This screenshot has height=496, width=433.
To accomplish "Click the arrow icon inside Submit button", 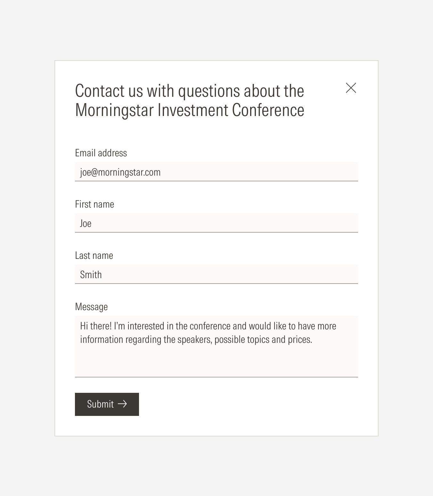I will pos(122,404).
